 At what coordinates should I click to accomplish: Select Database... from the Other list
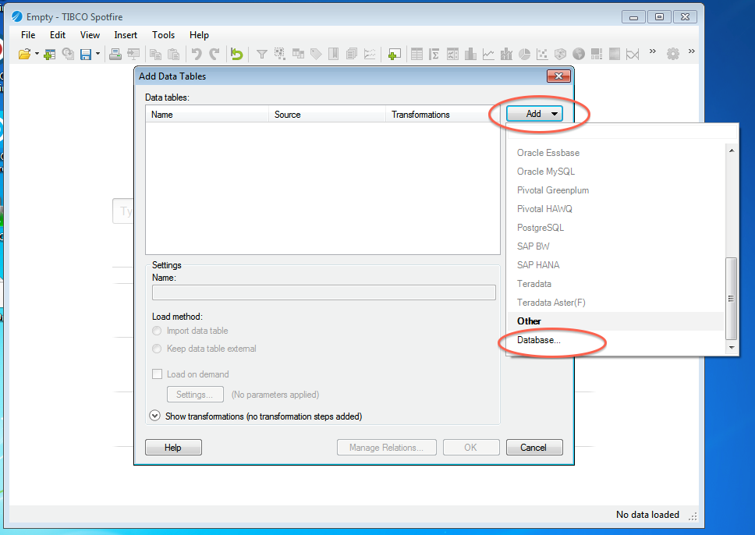(538, 340)
